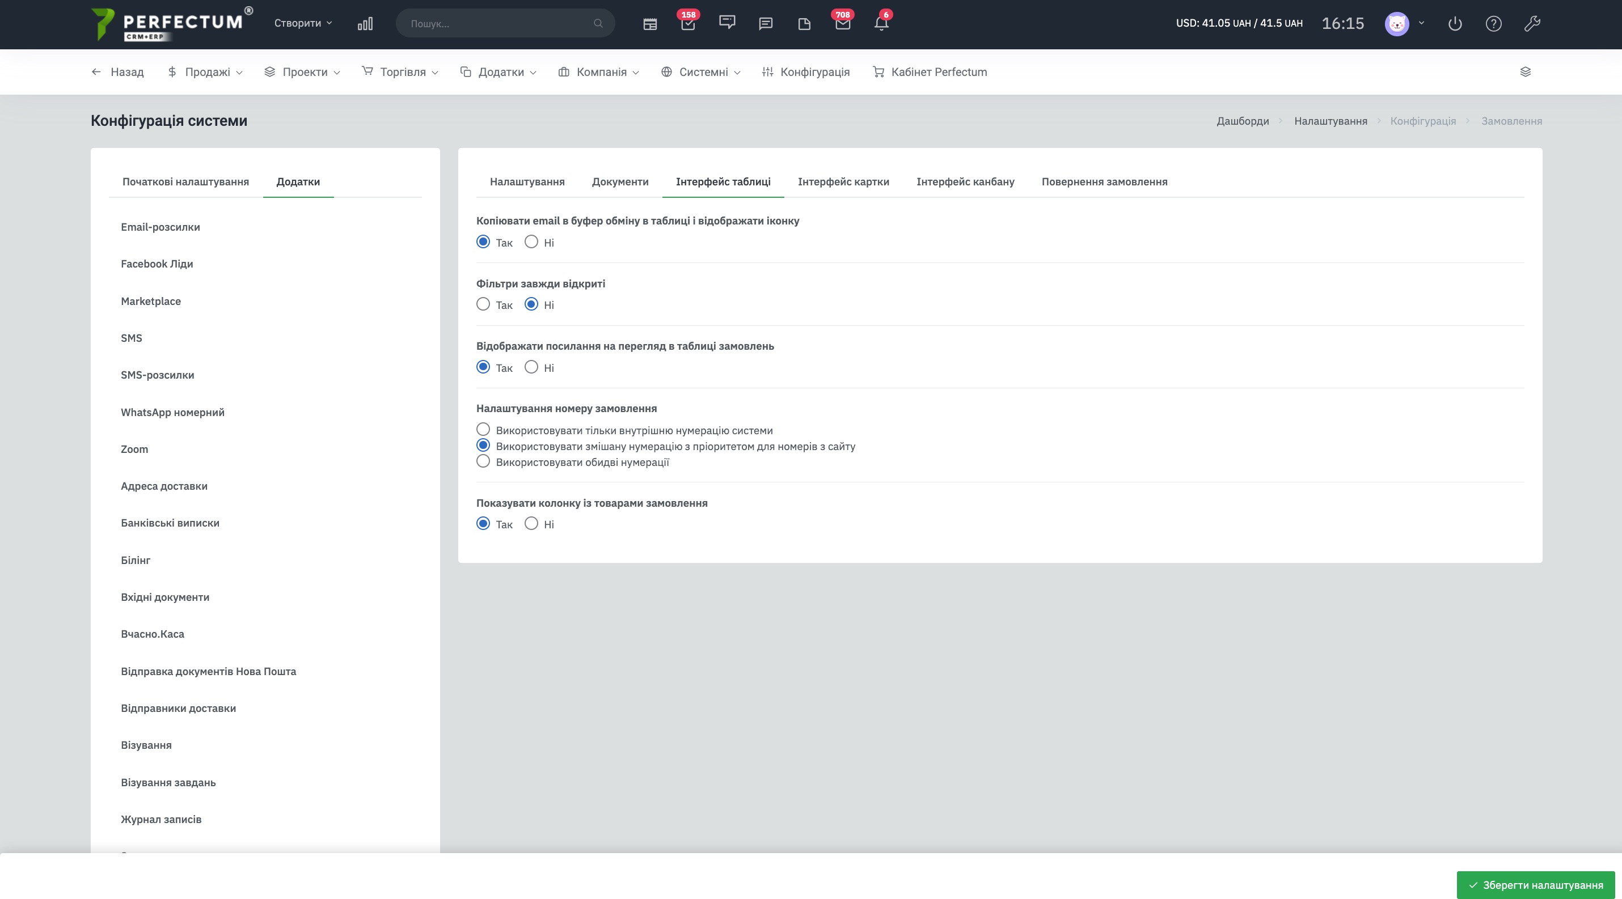
Task: Click the layers icon in the navigation bar
Action: [x=1525, y=72]
